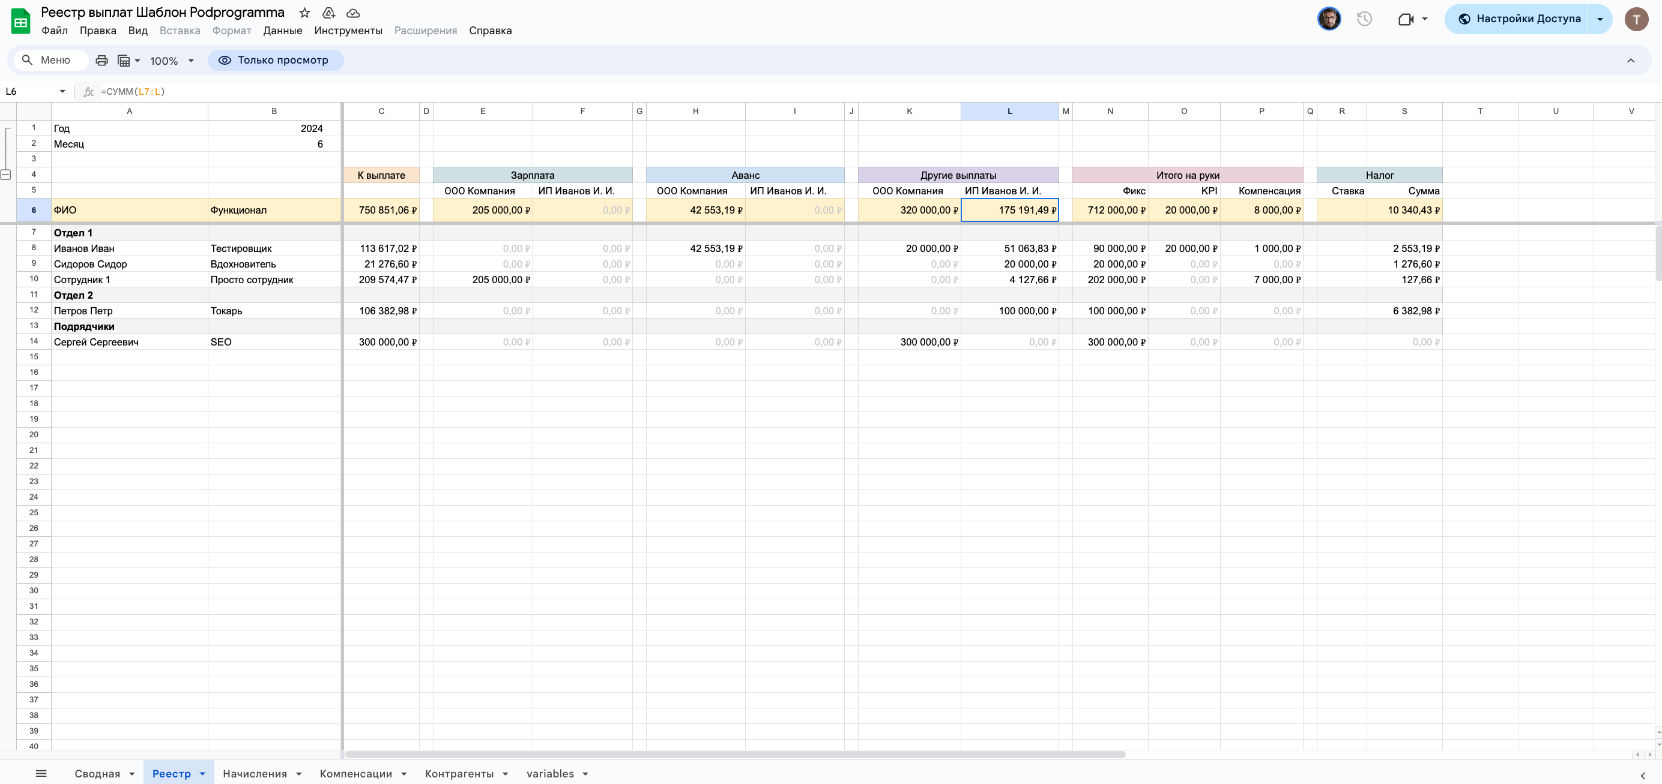Check the cloud save status icon

(x=353, y=13)
